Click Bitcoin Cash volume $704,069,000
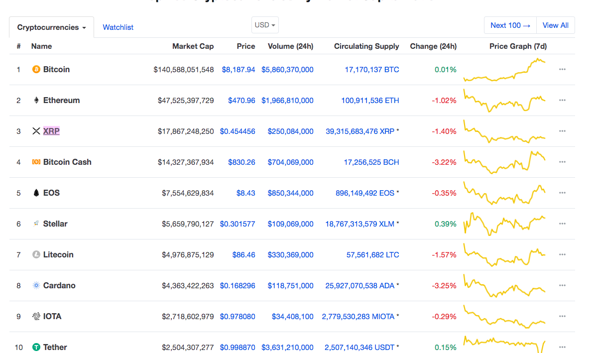593x353 pixels. pos(290,162)
